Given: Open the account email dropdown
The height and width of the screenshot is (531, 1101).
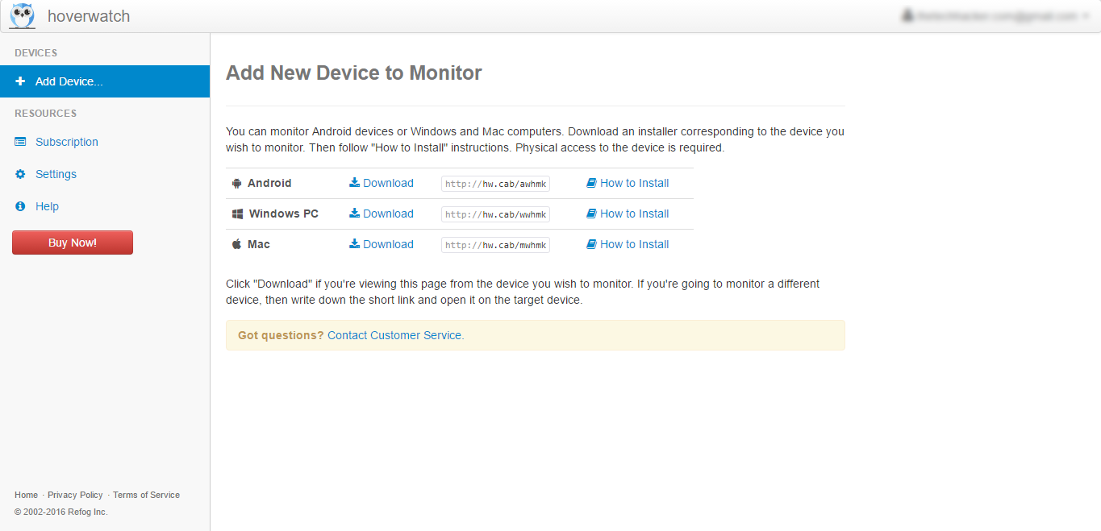Looking at the screenshot, I should click(996, 16).
